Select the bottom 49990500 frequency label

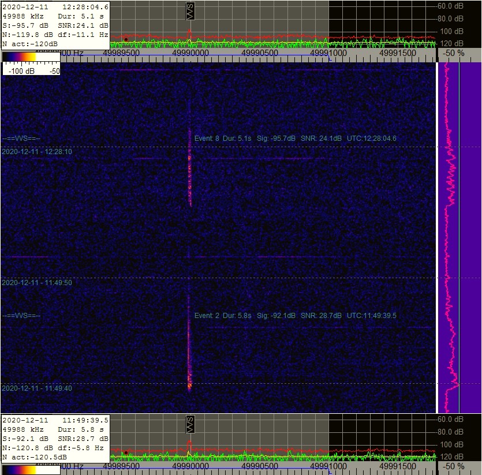[x=259, y=466]
